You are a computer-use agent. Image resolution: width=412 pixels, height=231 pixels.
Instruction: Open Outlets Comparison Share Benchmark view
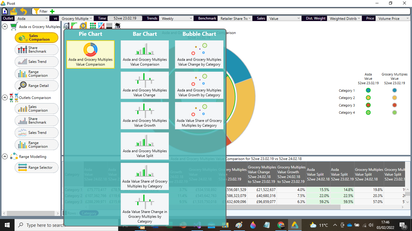pyautogui.click(x=36, y=121)
